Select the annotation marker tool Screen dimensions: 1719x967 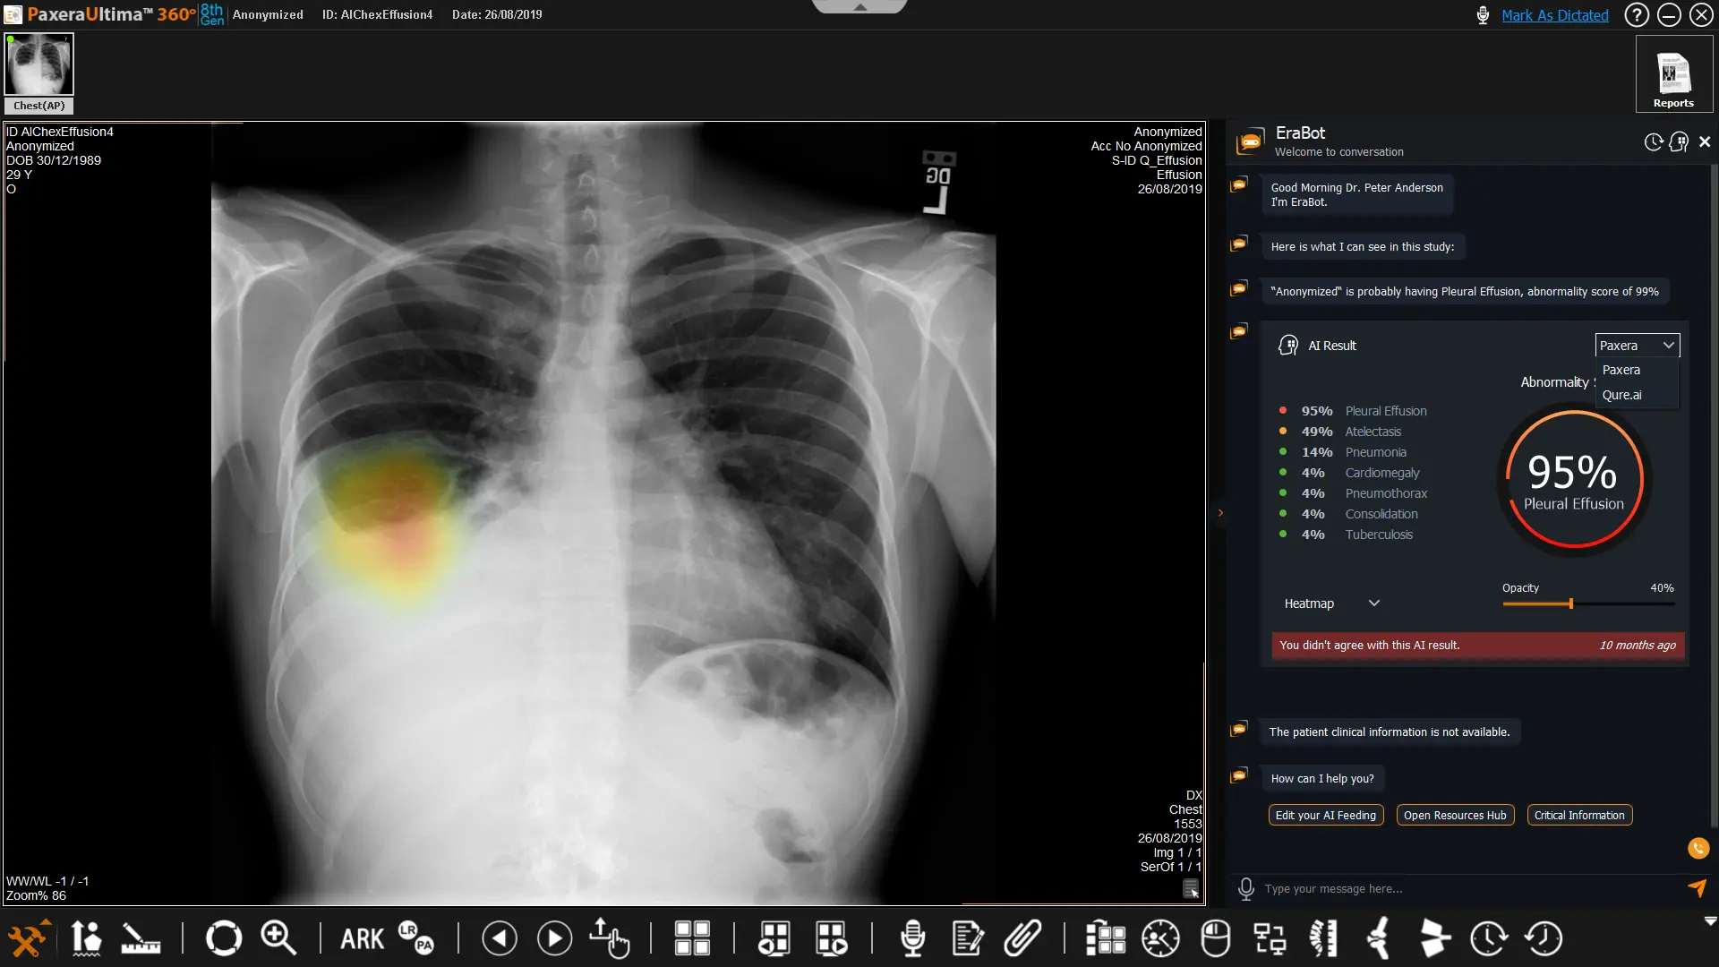86,938
